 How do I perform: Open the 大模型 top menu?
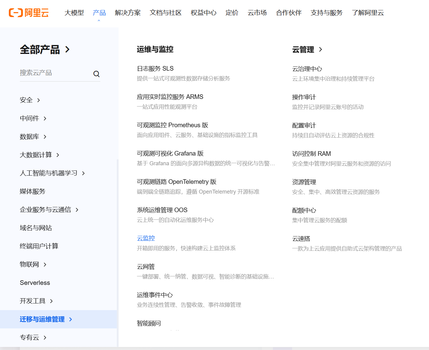74,13
